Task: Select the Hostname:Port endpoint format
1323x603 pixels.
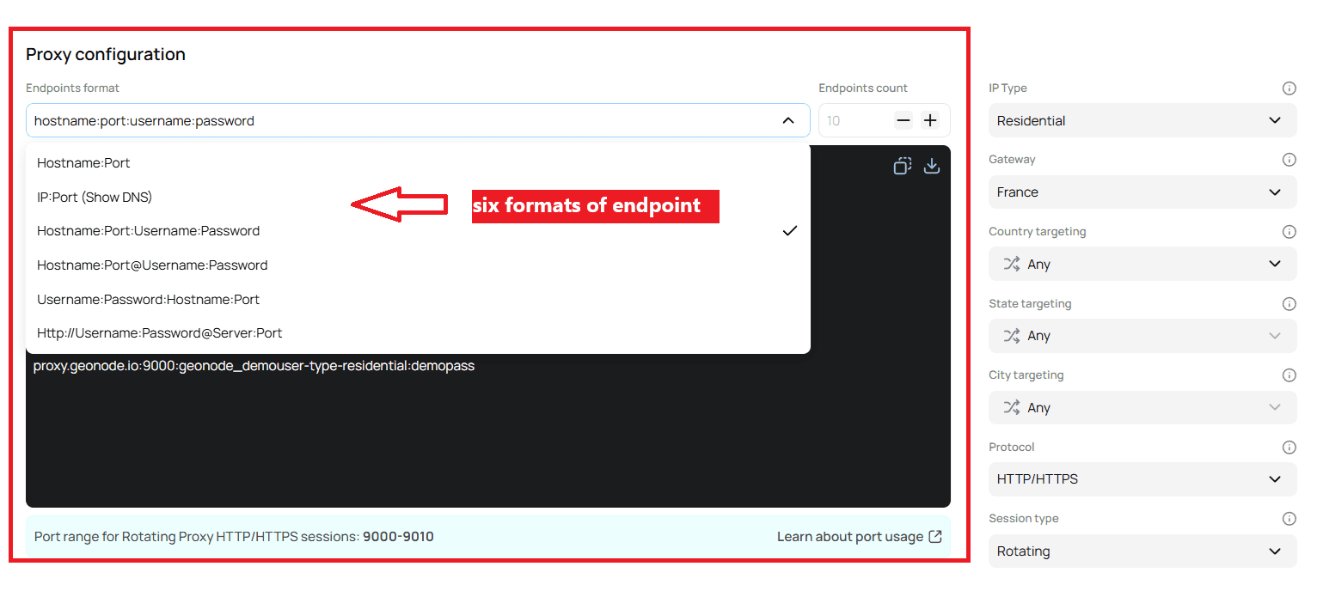Action: tap(83, 162)
